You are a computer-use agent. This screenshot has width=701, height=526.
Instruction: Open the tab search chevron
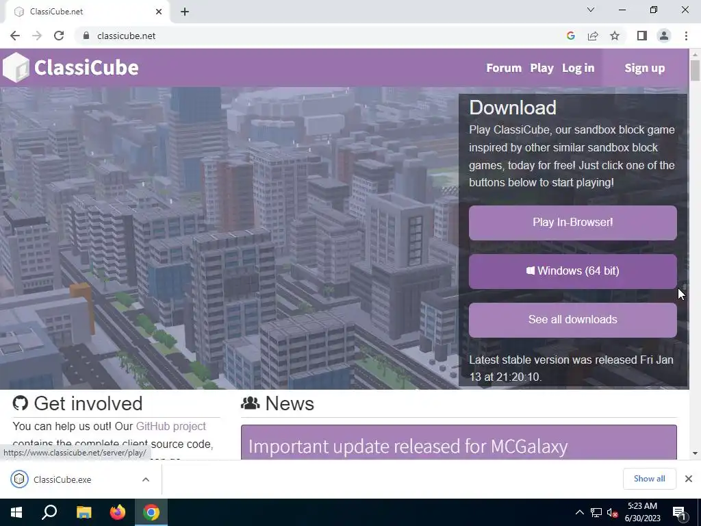(591, 10)
